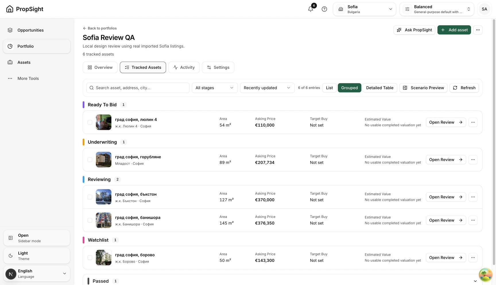Open the portfolio more-options ellipsis next to Add asset
This screenshot has width=496, height=285.
click(x=478, y=30)
